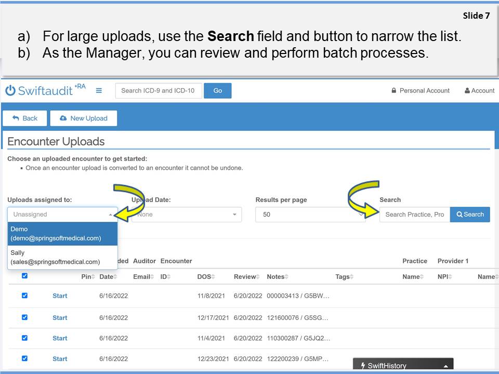
Task: Click the Search ICD-9 and ICD-10 field
Action: [158, 91]
